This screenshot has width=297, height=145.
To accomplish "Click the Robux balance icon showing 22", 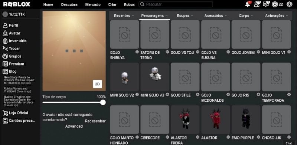I will click(x=274, y=4).
